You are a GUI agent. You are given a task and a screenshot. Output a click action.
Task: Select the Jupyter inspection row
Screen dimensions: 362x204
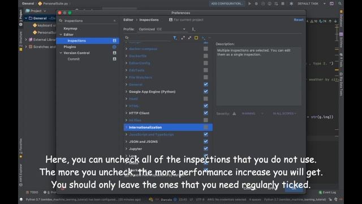click(168, 148)
